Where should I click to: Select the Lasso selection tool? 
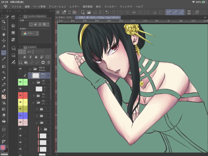pyautogui.click(x=4, y=53)
